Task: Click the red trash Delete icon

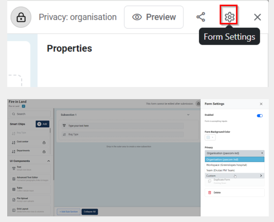Action: 210,193
